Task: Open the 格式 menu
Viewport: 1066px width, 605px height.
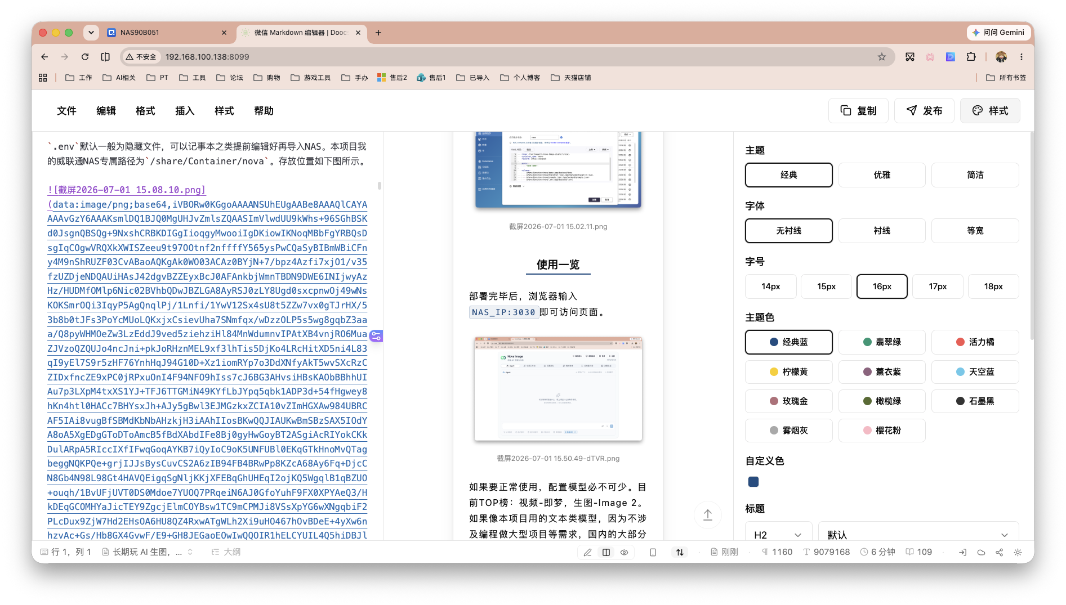Action: (145, 111)
